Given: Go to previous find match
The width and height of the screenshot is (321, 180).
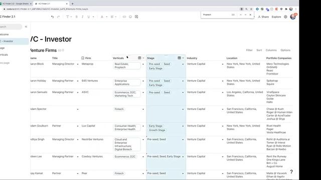Looking at the screenshot, I should tap(241, 14).
